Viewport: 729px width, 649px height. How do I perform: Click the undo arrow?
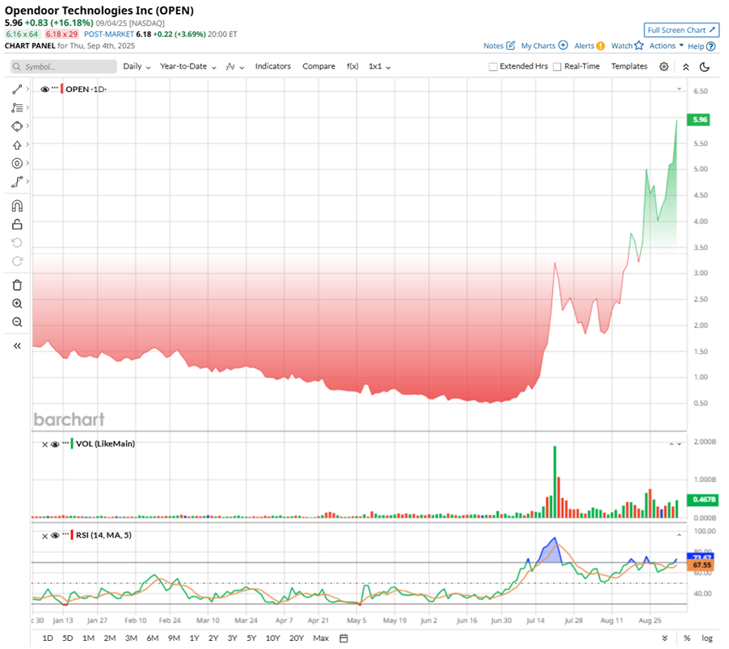click(17, 243)
